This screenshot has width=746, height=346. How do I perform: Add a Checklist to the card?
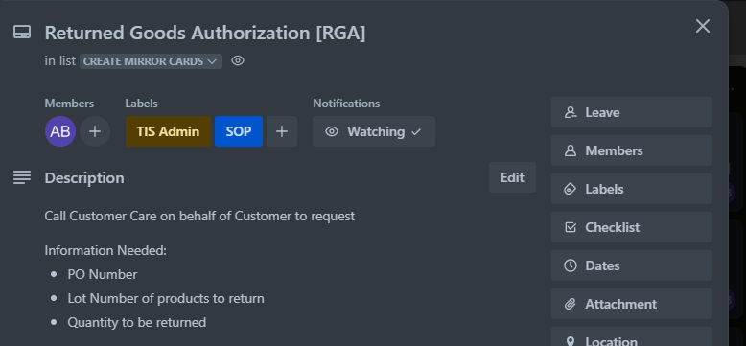(632, 227)
